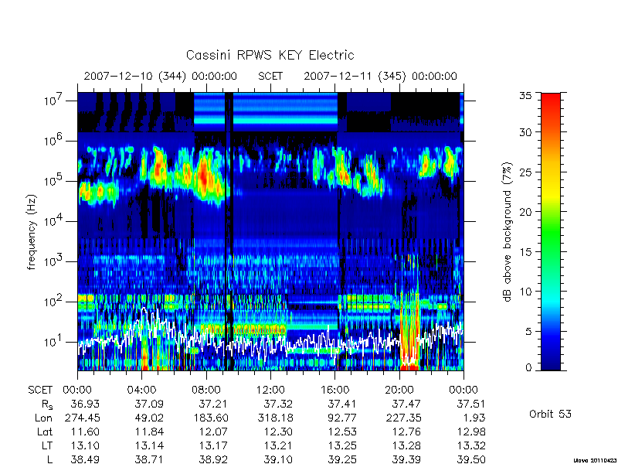
Task: Select Lon value 49.02
Action: pyautogui.click(x=149, y=418)
